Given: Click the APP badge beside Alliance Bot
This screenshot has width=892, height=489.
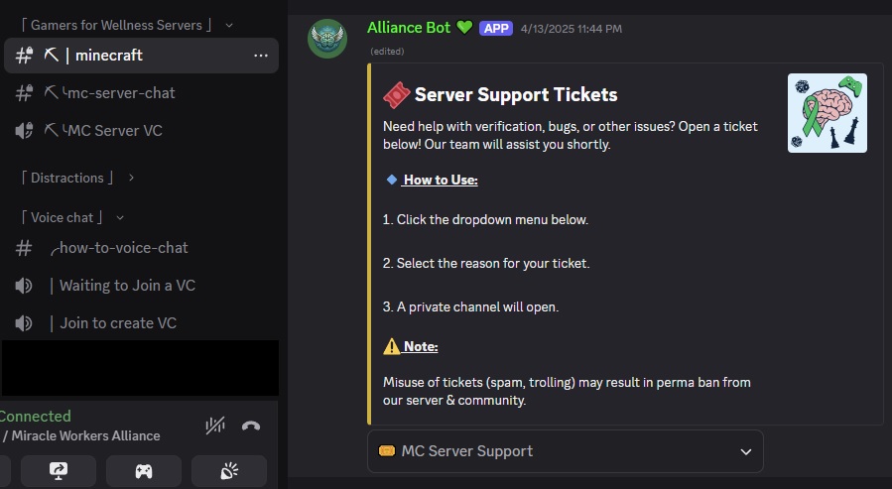Looking at the screenshot, I should pyautogui.click(x=496, y=29).
